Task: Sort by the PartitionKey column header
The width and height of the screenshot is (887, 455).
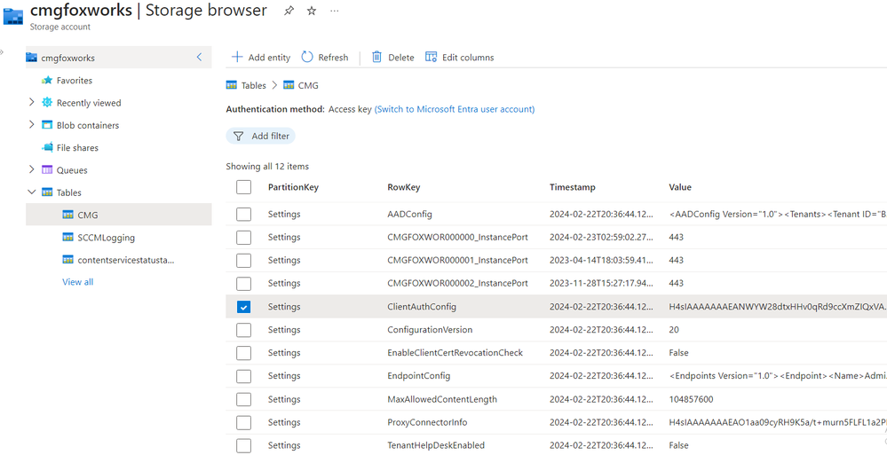Action: [x=293, y=187]
